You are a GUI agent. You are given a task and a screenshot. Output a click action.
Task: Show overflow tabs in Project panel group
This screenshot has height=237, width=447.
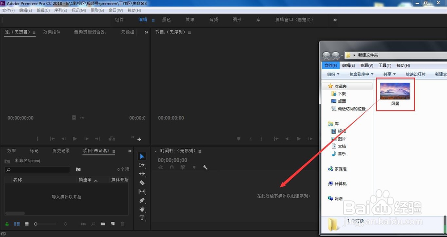coord(130,151)
